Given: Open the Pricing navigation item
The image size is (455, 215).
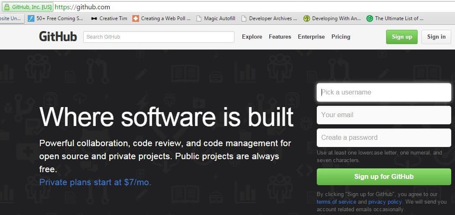Looking at the screenshot, I should click(x=341, y=37).
